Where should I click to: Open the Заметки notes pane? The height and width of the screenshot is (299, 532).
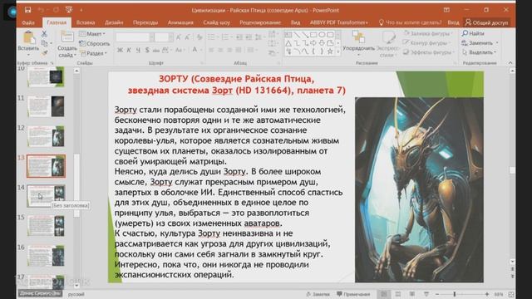click(318, 294)
